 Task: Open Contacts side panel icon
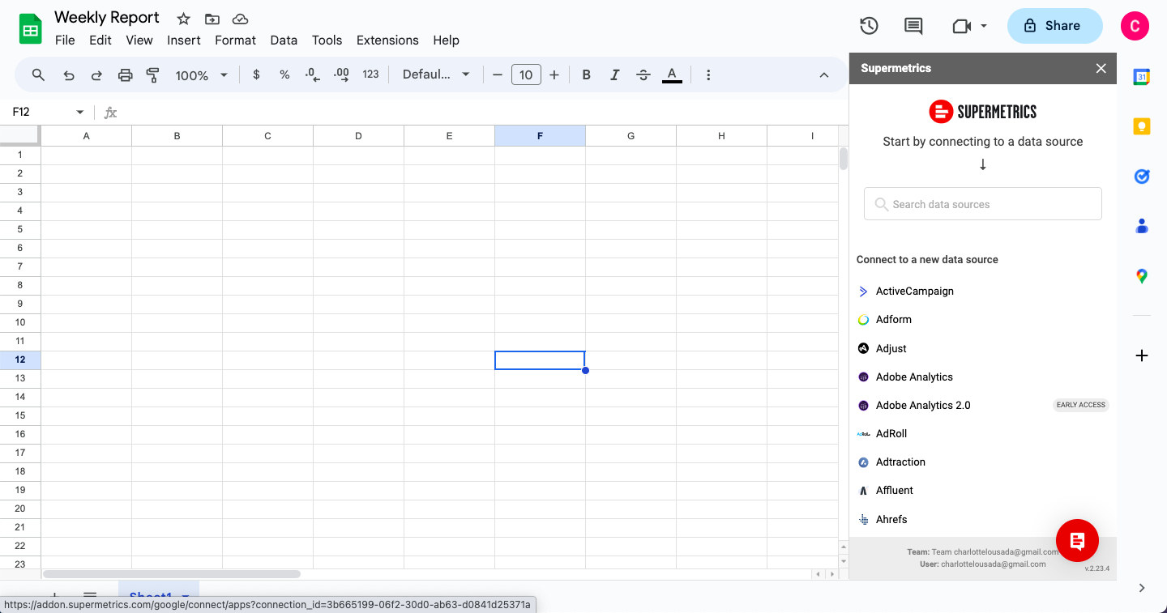(1142, 226)
